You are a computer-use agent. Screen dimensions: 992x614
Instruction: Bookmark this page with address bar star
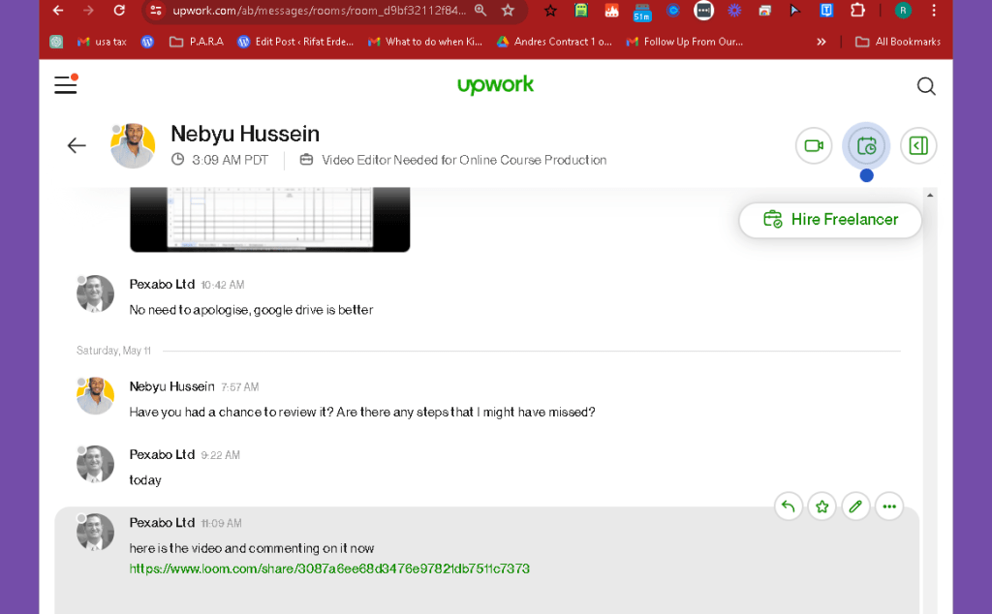pos(508,10)
